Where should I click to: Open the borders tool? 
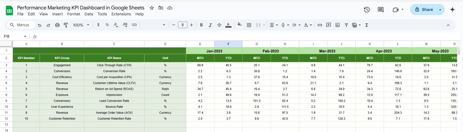[x=249, y=25]
